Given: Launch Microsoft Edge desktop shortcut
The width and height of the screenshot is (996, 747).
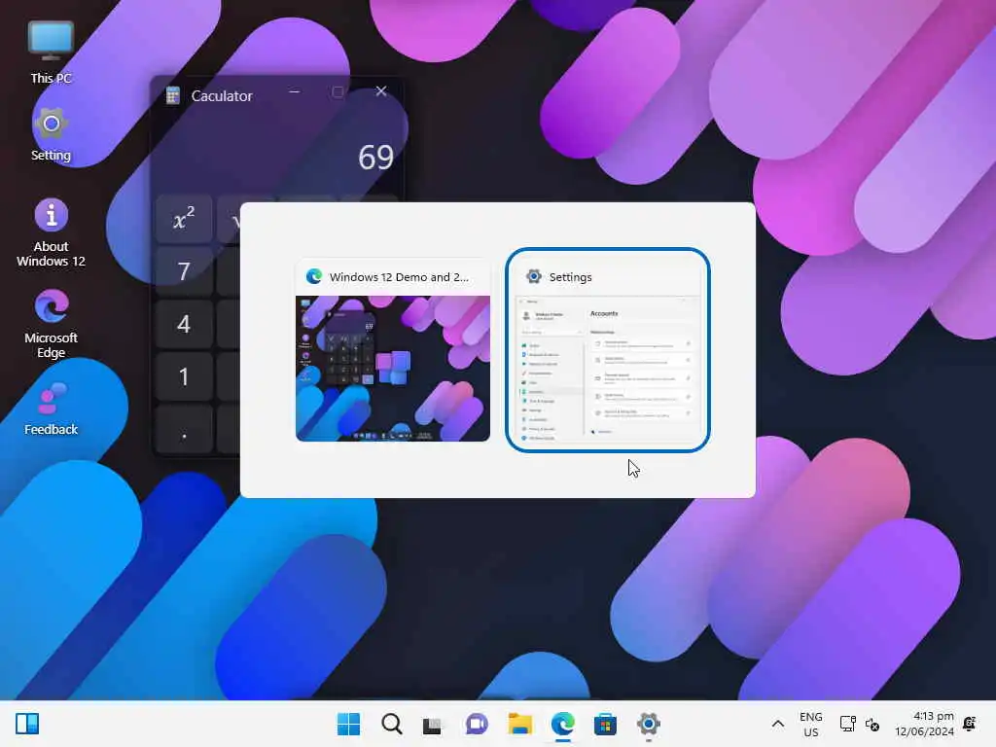Looking at the screenshot, I should [x=51, y=324].
